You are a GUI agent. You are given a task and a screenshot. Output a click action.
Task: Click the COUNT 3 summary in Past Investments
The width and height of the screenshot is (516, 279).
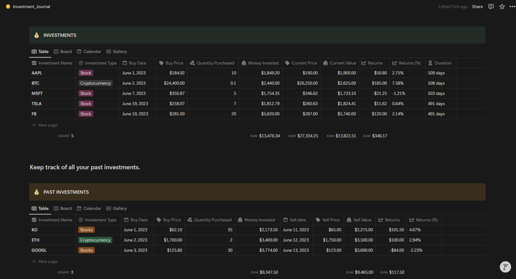pos(66,272)
